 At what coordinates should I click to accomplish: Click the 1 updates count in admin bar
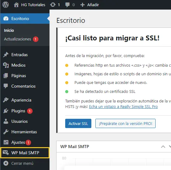(x=59, y=5)
